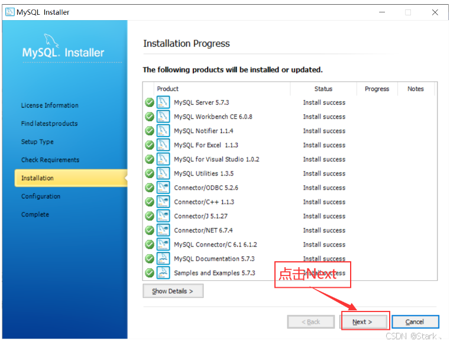
Task: Select 'MySQL Notifier 1.1.4' product name
Action: 203,131
